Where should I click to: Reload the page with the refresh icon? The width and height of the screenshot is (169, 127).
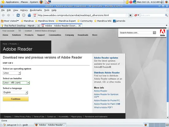pyautogui.click(x=18, y=15)
